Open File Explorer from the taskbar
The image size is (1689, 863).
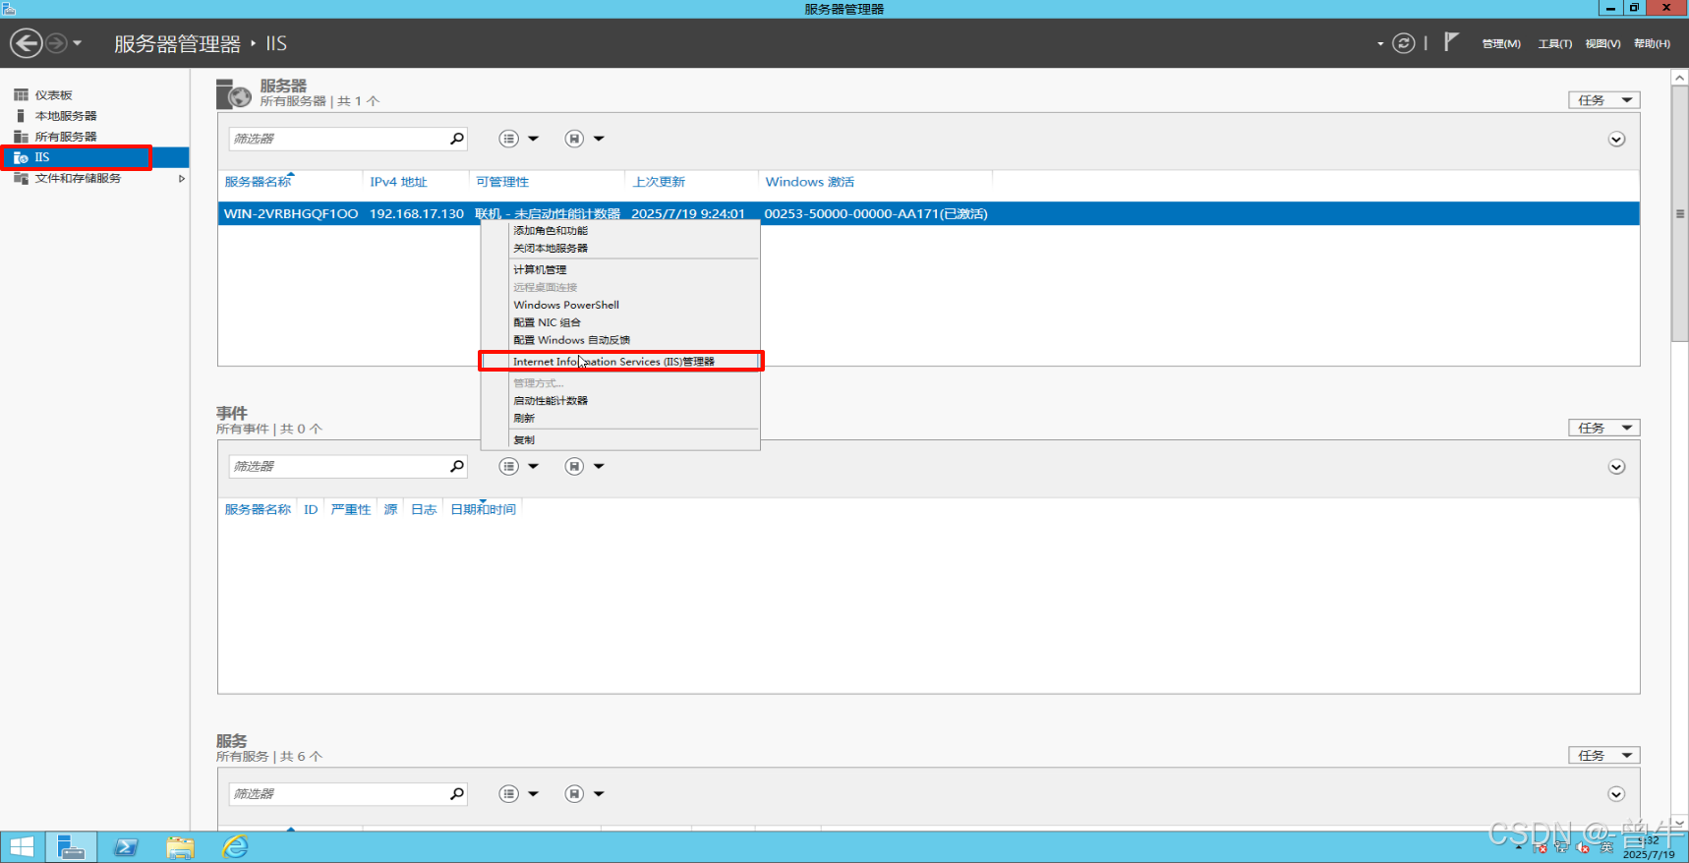tap(180, 846)
